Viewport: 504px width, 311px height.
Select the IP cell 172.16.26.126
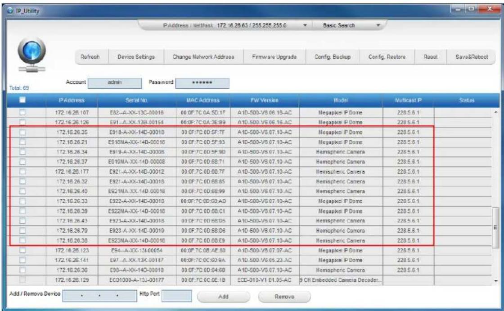(72, 122)
